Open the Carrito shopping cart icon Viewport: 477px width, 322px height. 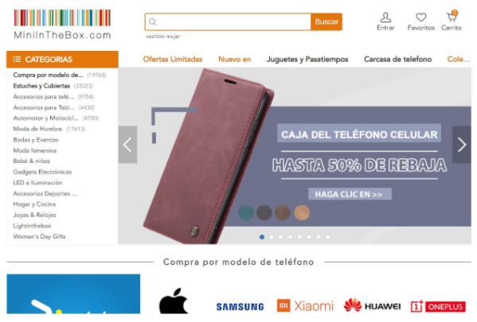coord(452,17)
